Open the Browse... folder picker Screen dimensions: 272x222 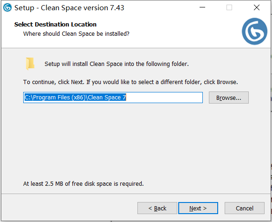(229, 98)
